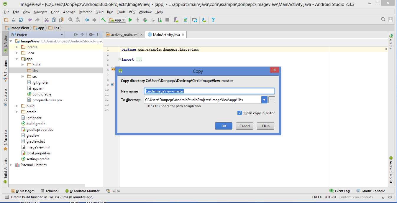Open the Gradle Console panel
This screenshot has width=397, height=203.
click(371, 191)
